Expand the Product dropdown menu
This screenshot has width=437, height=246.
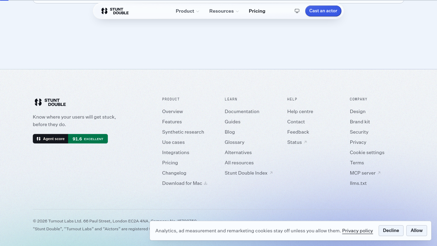(187, 11)
